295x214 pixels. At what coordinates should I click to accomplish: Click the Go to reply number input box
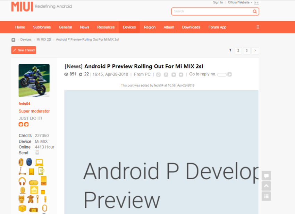tap(222, 74)
